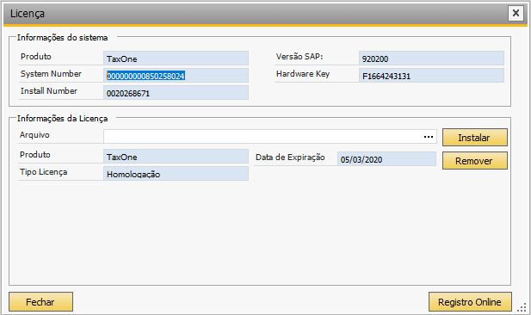The height and width of the screenshot is (315, 531).
Task: Click the Data de Expiração date field
Action: (386, 159)
